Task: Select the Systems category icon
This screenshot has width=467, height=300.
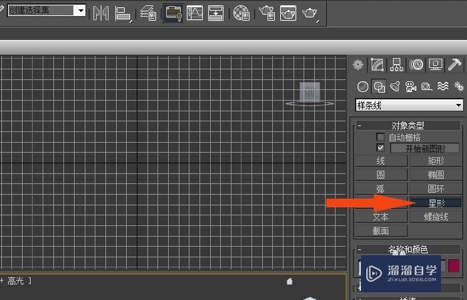Action: point(459,87)
